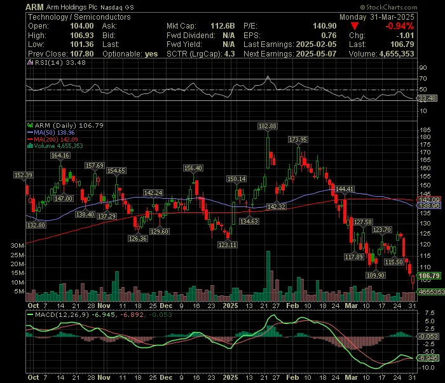This screenshot has width=445, height=383.
Task: Click the High 106.93 value
Action: 82,36
